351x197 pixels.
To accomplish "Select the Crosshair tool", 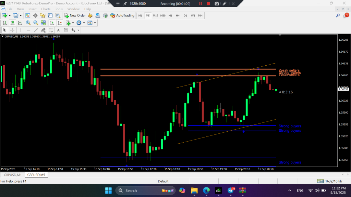I will tap(12, 30).
